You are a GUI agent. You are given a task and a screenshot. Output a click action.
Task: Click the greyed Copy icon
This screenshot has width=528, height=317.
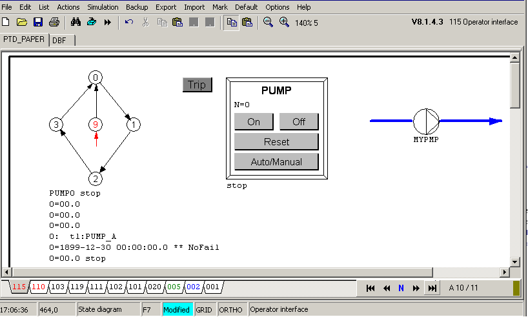click(x=162, y=22)
